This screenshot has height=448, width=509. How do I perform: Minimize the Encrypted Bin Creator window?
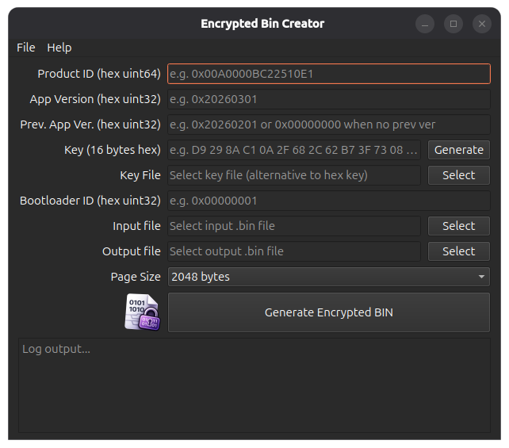pyautogui.click(x=425, y=24)
